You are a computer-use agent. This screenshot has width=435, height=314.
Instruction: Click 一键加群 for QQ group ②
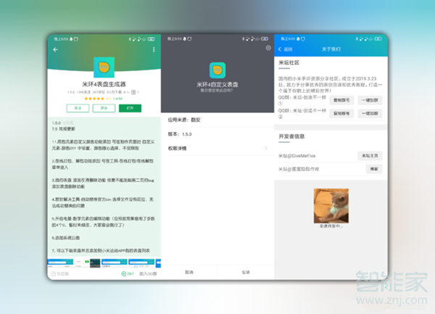point(370,113)
